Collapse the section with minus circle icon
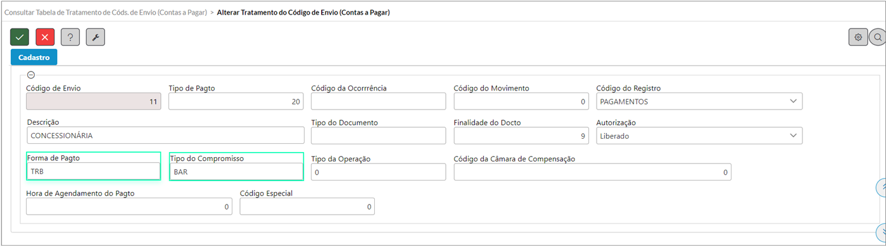This screenshot has width=886, height=247. point(31,75)
